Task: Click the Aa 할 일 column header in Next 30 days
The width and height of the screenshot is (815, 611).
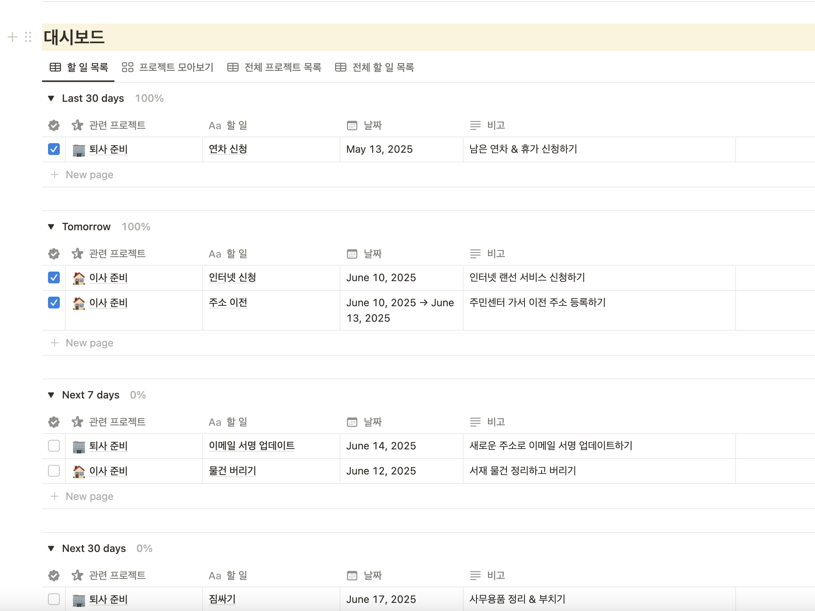Action: click(x=228, y=576)
